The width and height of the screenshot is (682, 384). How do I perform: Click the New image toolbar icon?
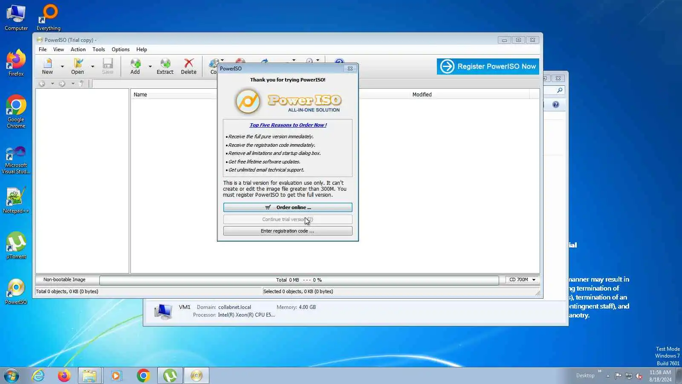point(47,66)
